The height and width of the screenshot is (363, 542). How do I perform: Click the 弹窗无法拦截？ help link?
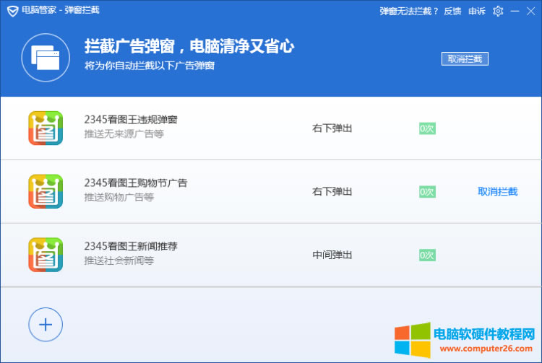(x=410, y=11)
